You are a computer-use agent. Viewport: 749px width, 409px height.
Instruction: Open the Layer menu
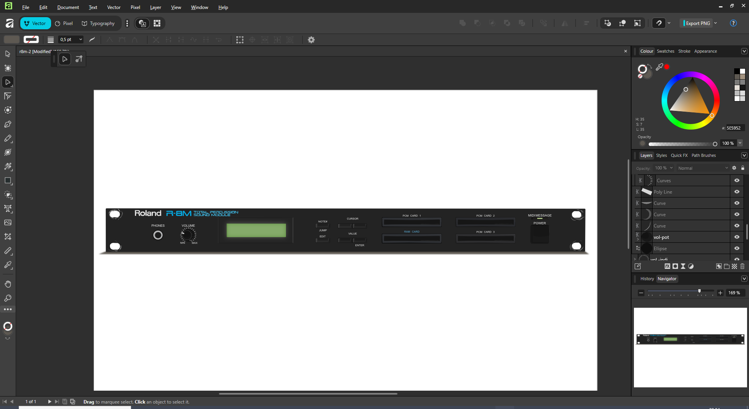pos(155,7)
